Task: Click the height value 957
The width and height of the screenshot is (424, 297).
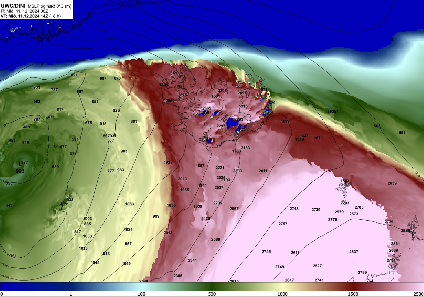Action: point(128,244)
